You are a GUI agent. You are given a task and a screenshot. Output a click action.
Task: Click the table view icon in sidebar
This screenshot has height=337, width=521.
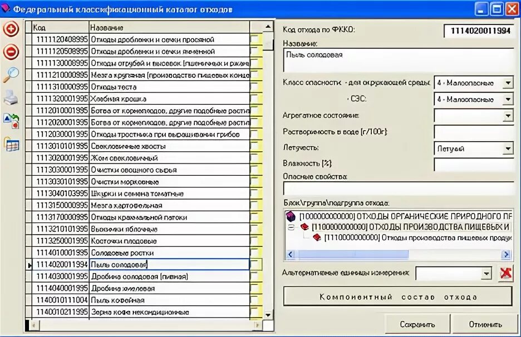point(12,145)
